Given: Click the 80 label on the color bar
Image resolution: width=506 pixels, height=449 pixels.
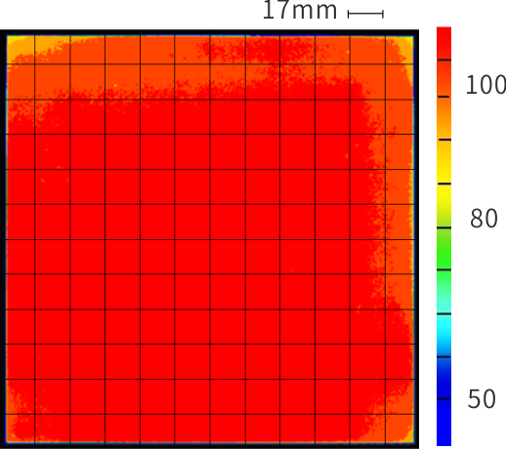Looking at the screenshot, I should tap(484, 219).
